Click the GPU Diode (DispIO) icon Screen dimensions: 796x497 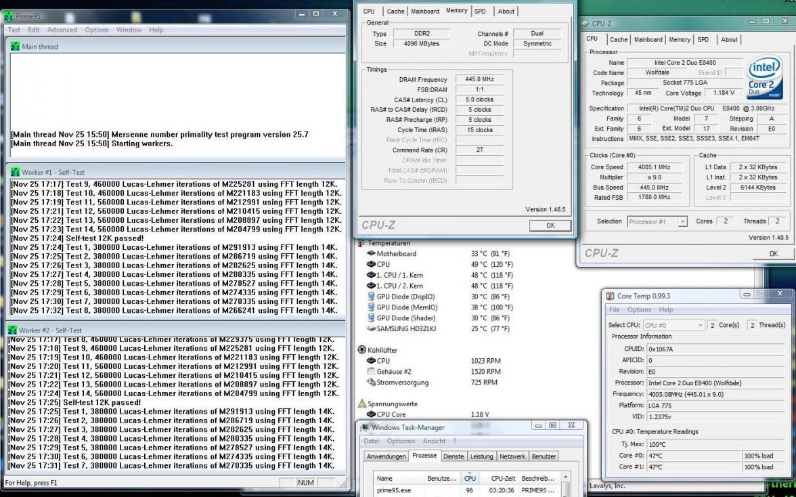(371, 297)
